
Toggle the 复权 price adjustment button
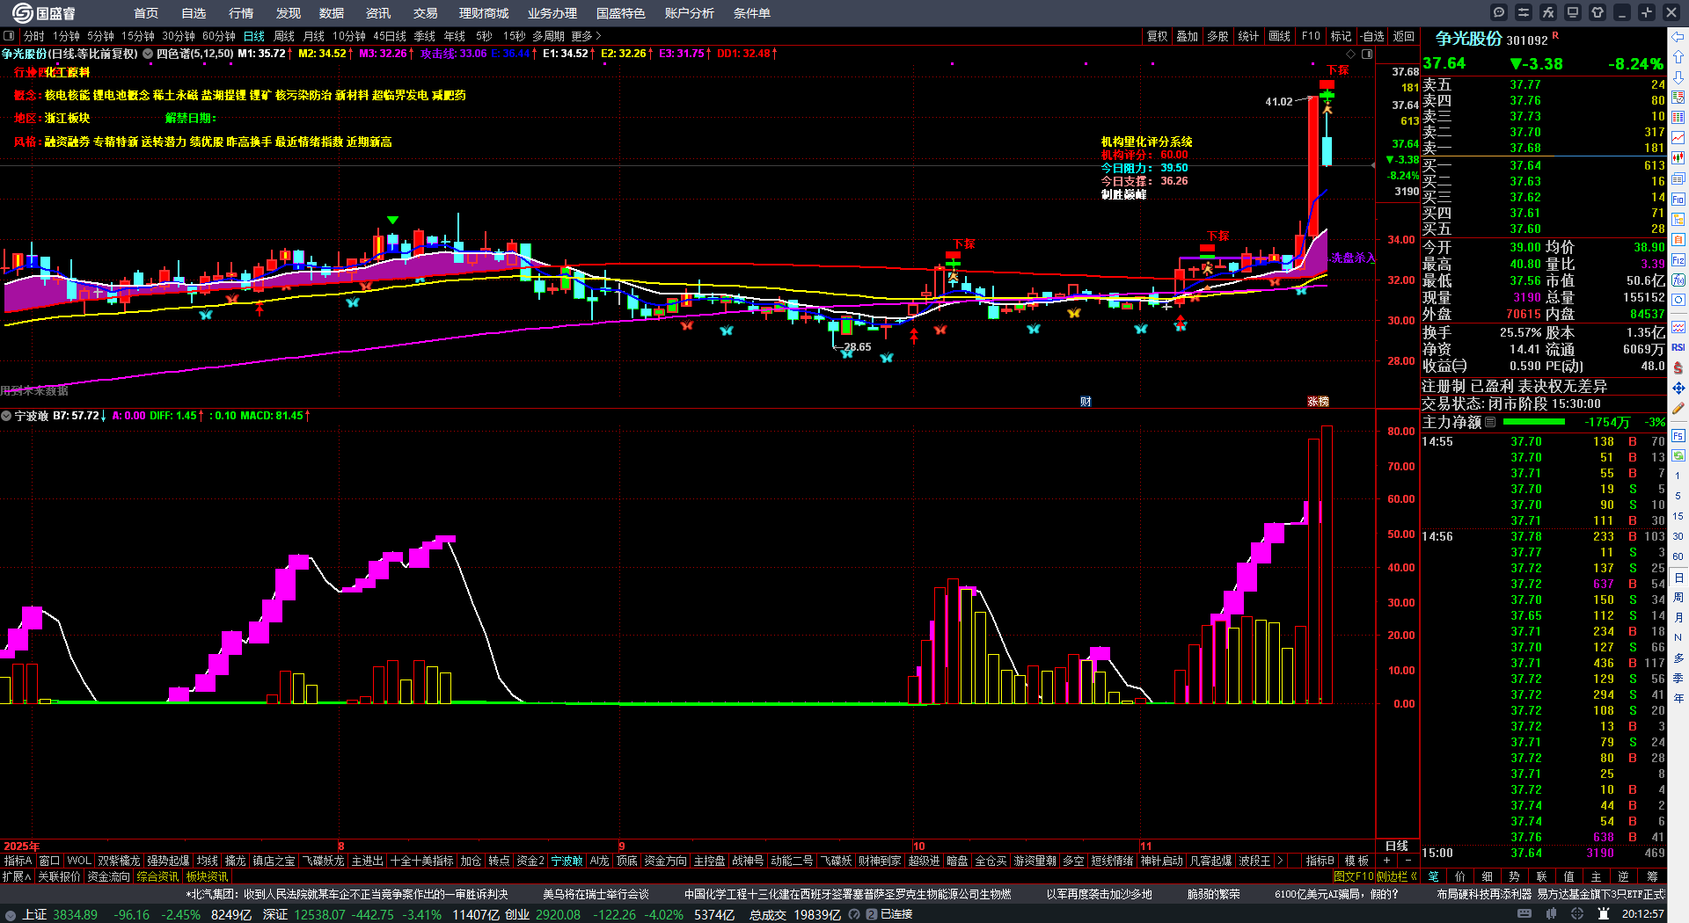1157,36
